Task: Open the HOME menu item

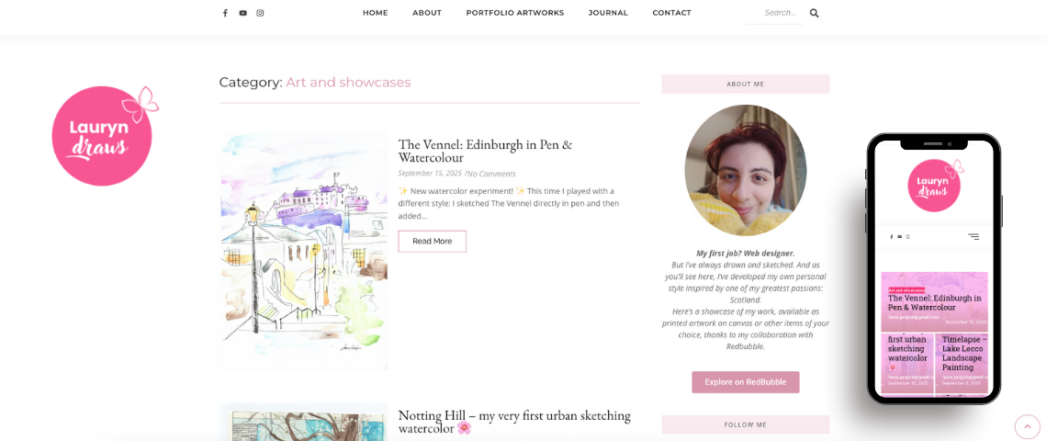Action: tap(376, 13)
